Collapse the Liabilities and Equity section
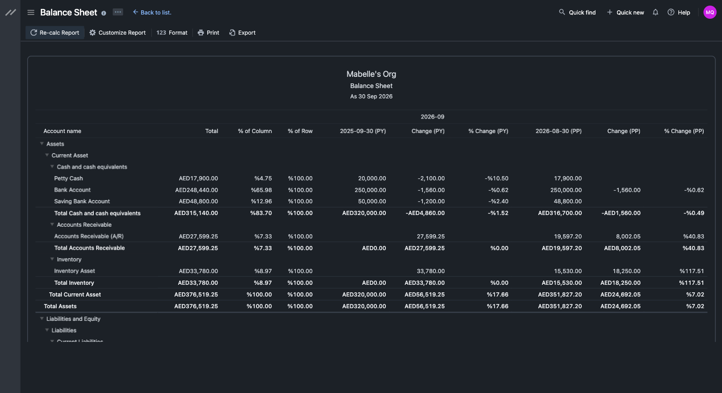 42,319
